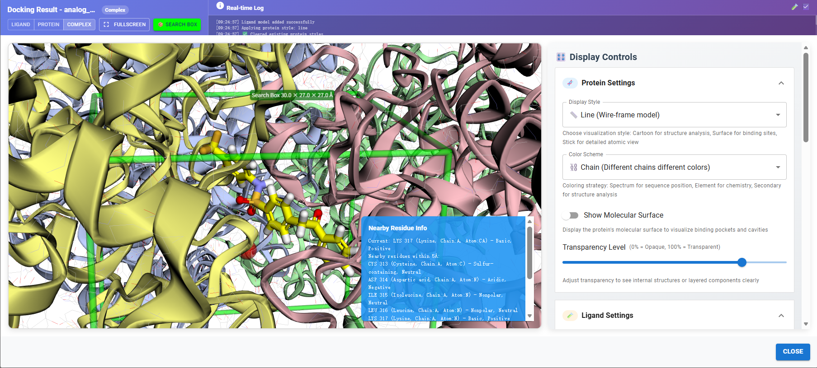This screenshot has height=368, width=817.
Task: Click the package icon on Search Box button
Action: (160, 24)
